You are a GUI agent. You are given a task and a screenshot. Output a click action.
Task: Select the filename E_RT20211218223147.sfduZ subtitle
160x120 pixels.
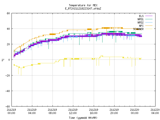click(83, 8)
